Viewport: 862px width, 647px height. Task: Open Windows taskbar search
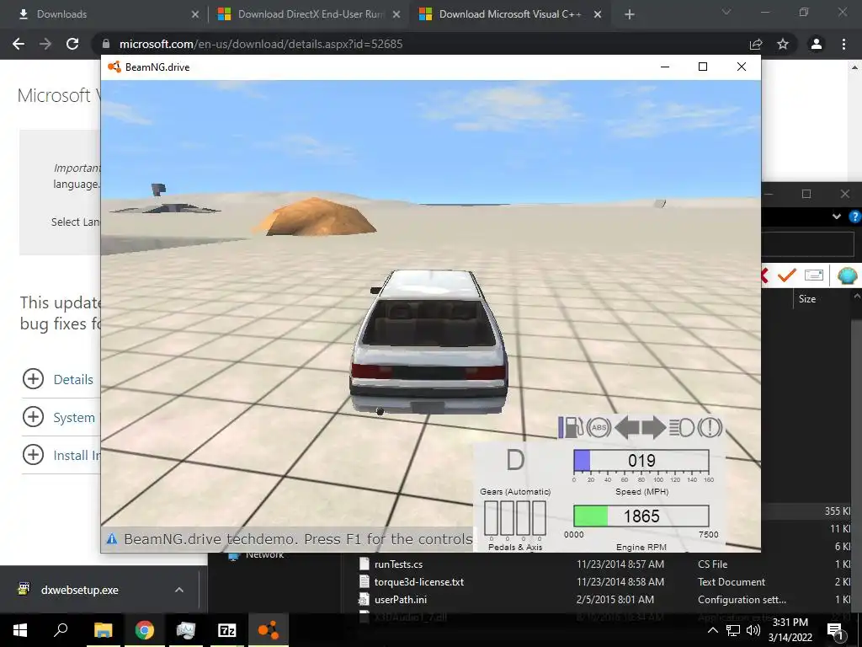pos(61,630)
